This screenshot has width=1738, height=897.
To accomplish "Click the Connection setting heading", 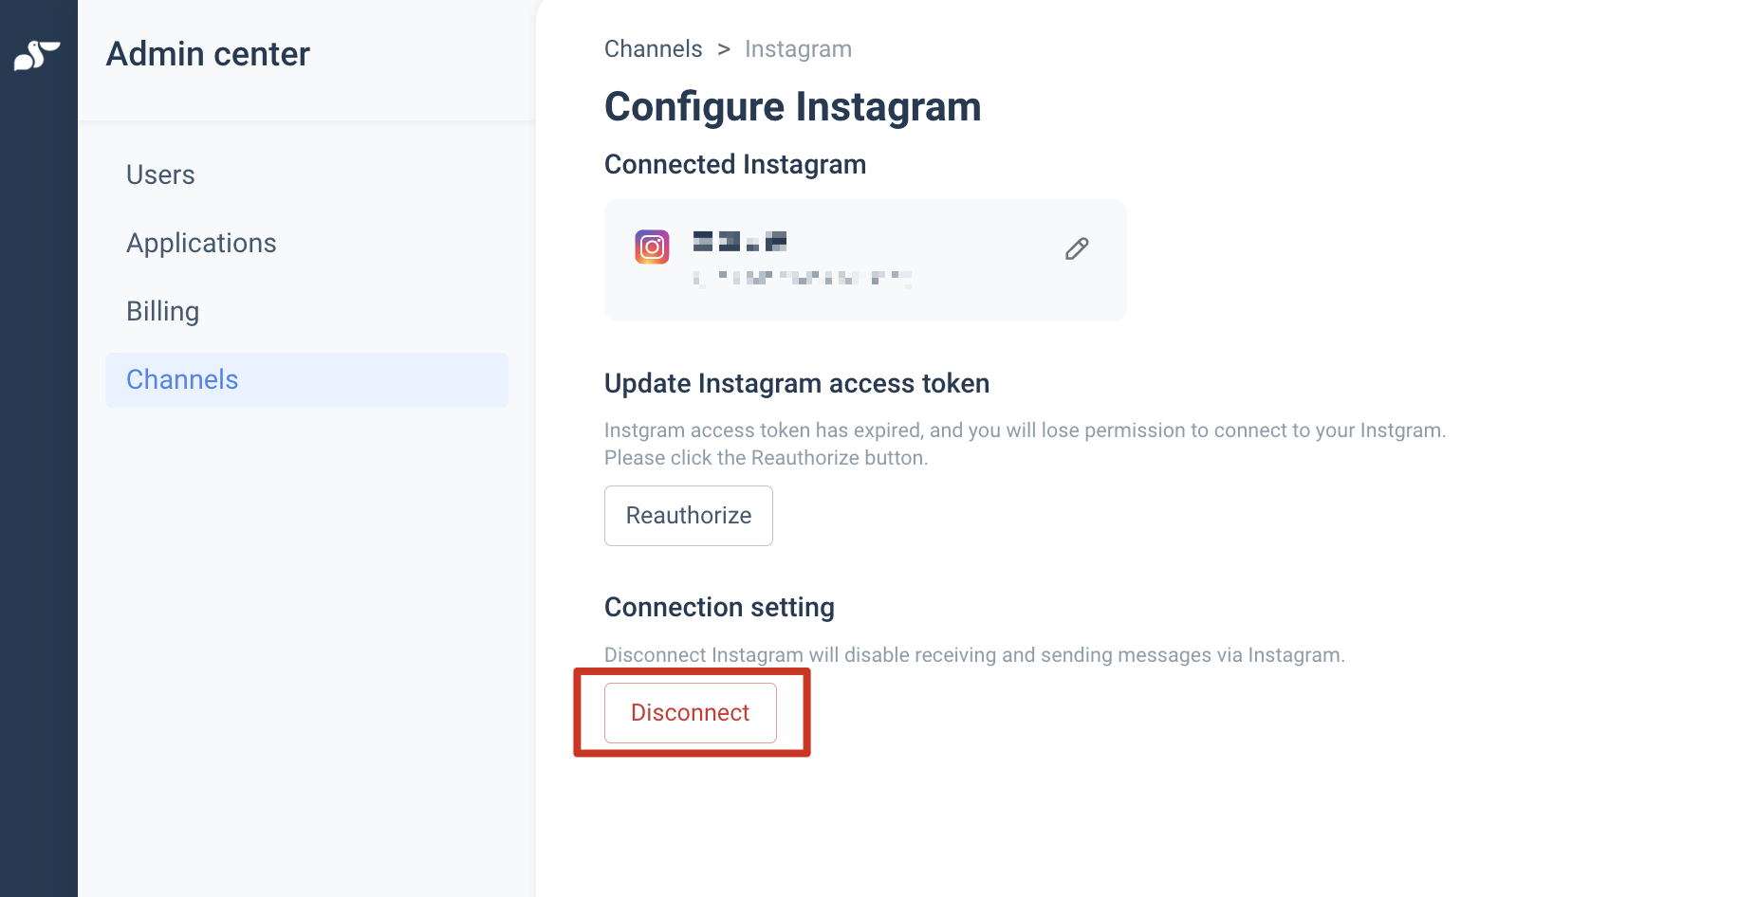I will [x=719, y=608].
